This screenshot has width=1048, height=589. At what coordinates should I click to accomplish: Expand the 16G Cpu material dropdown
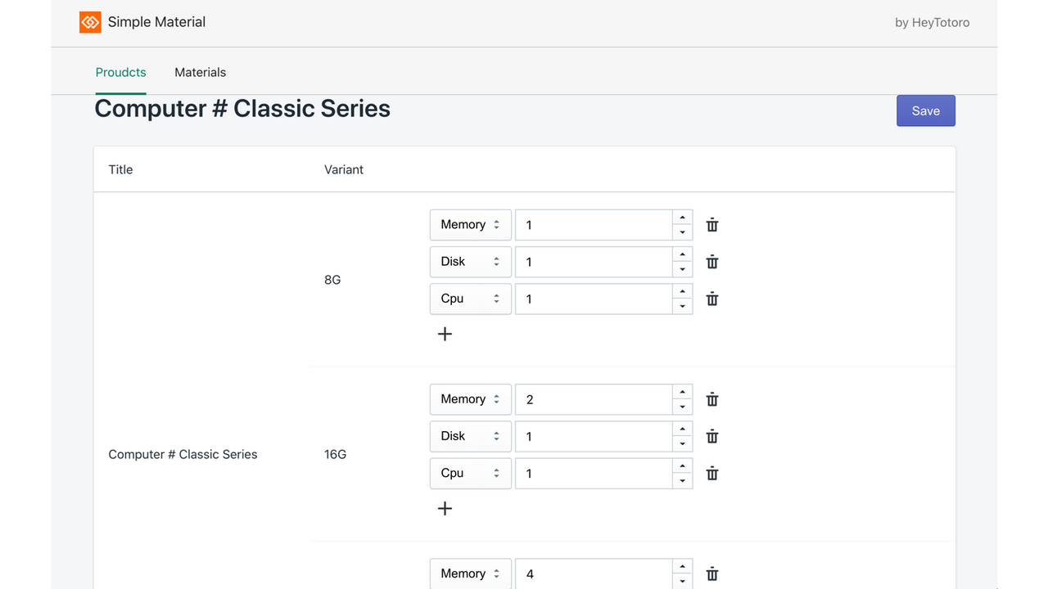(471, 473)
